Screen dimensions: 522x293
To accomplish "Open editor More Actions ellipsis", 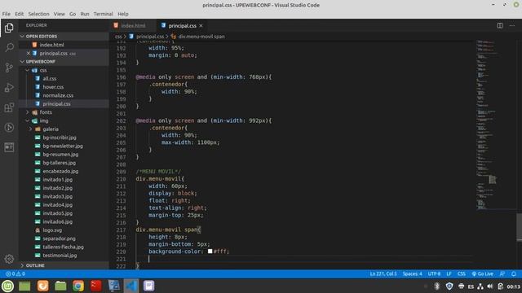I will coord(511,25).
